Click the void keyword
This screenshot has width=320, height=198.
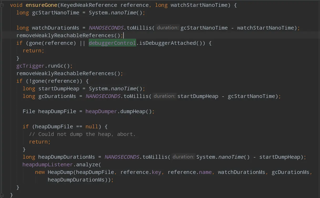[16, 5]
